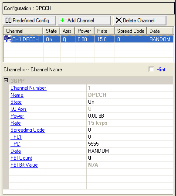This screenshot has width=176, height=196.
Task: Click the Rate property link
Action: point(16,123)
